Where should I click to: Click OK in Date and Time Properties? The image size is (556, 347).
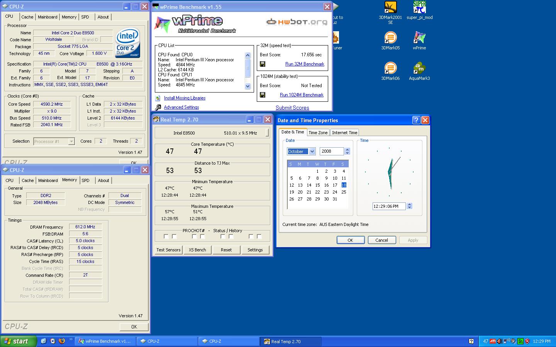(350, 240)
